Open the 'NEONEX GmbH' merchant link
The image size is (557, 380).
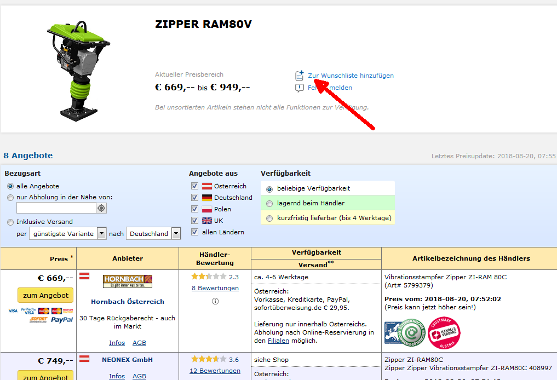[128, 360]
